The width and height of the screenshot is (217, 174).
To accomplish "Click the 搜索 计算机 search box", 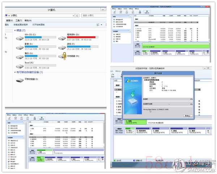I will coord(92,16).
